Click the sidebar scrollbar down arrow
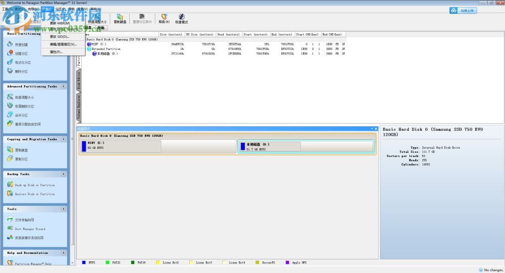505x273 pixels. coord(72,263)
